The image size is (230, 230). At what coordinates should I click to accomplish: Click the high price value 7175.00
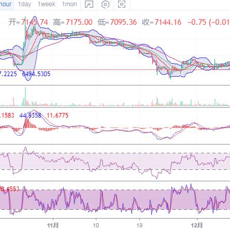point(79,22)
